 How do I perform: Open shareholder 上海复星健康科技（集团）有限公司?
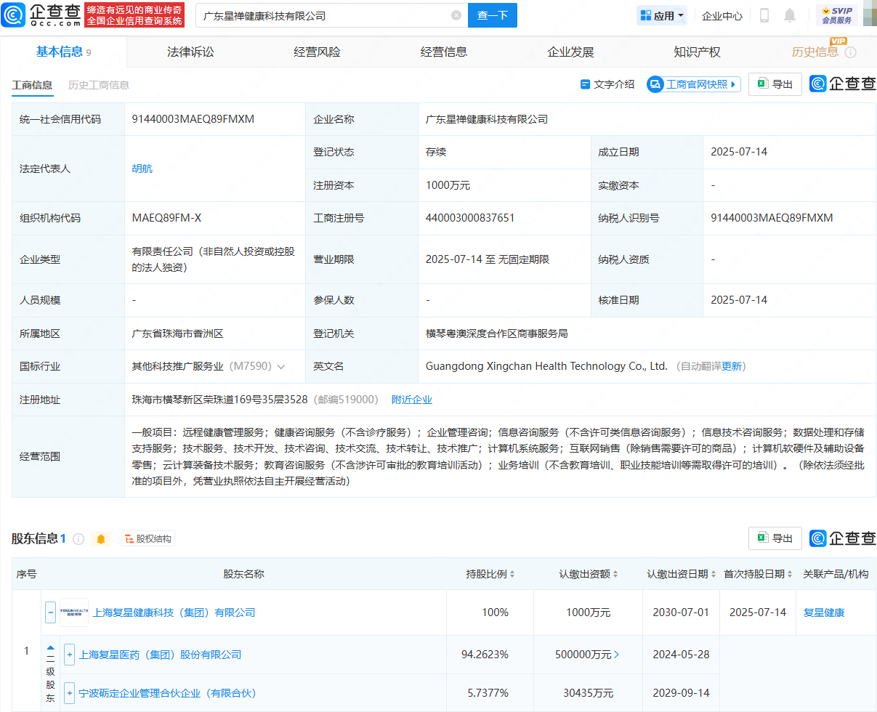(174, 612)
